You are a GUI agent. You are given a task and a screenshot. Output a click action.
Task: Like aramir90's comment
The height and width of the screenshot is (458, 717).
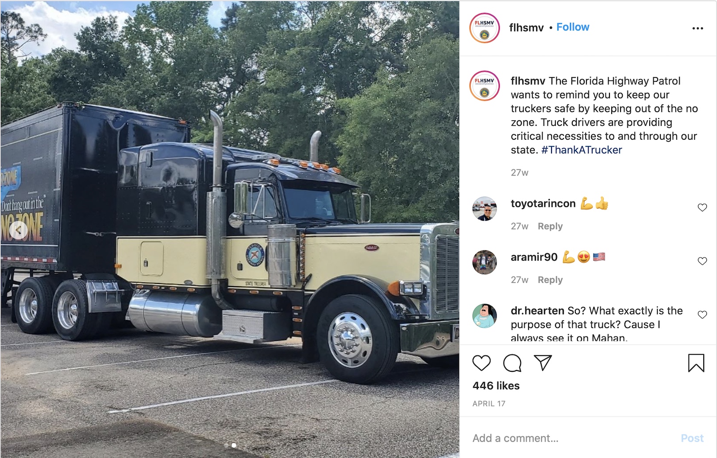[x=702, y=261]
